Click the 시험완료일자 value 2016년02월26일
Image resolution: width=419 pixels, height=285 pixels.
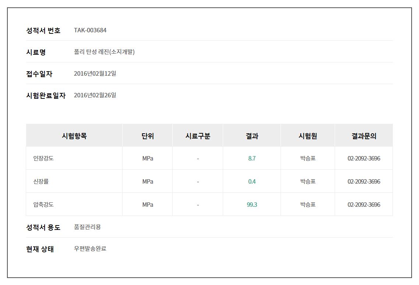pos(95,95)
